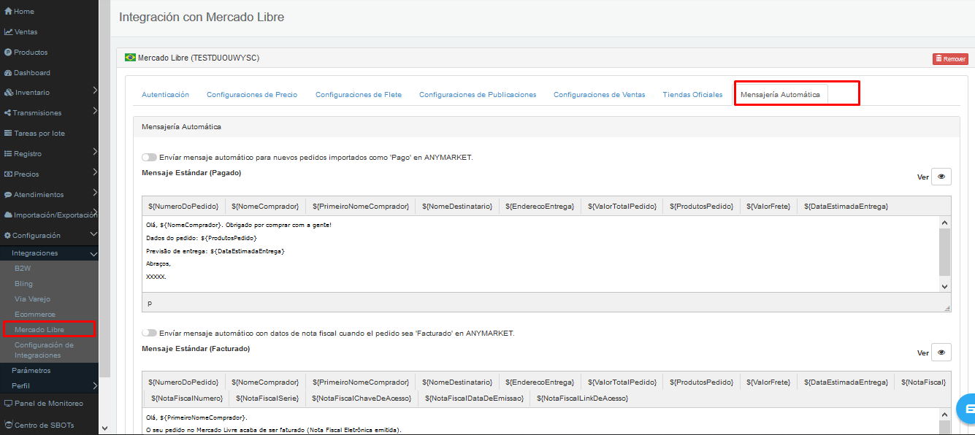
Task: Expand the Transmisiones submenu arrow
Action: (x=95, y=112)
